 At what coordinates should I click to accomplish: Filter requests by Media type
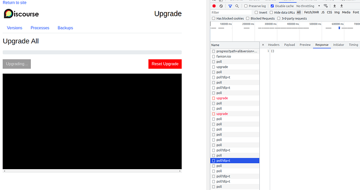pyautogui.click(x=346, y=12)
